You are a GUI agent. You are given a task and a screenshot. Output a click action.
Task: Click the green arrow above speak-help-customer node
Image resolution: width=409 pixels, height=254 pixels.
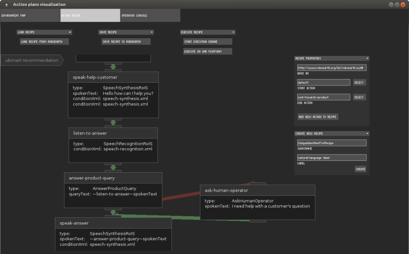[113, 67]
